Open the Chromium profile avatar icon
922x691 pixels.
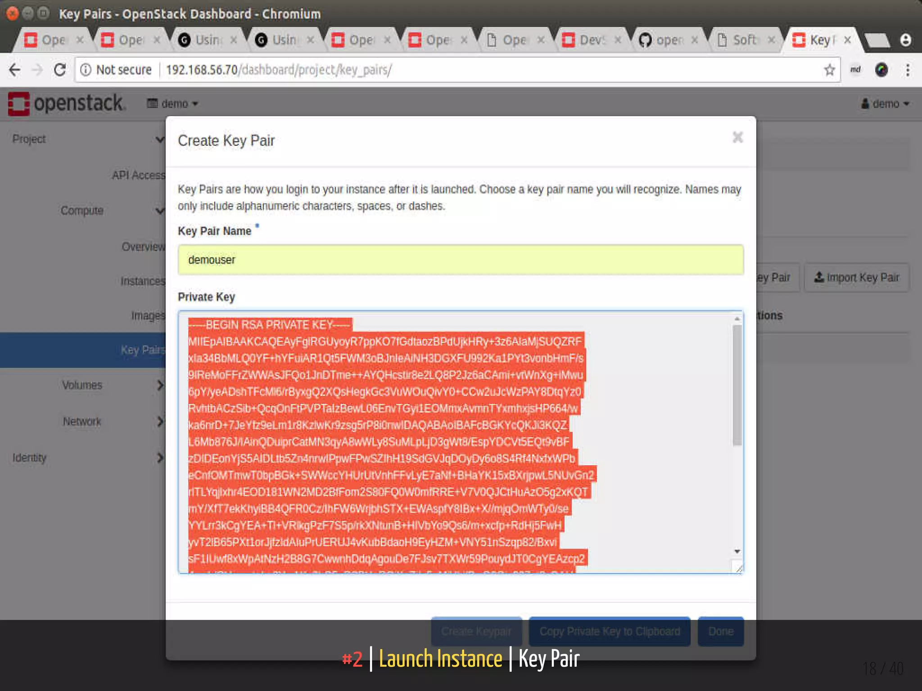[x=906, y=40]
